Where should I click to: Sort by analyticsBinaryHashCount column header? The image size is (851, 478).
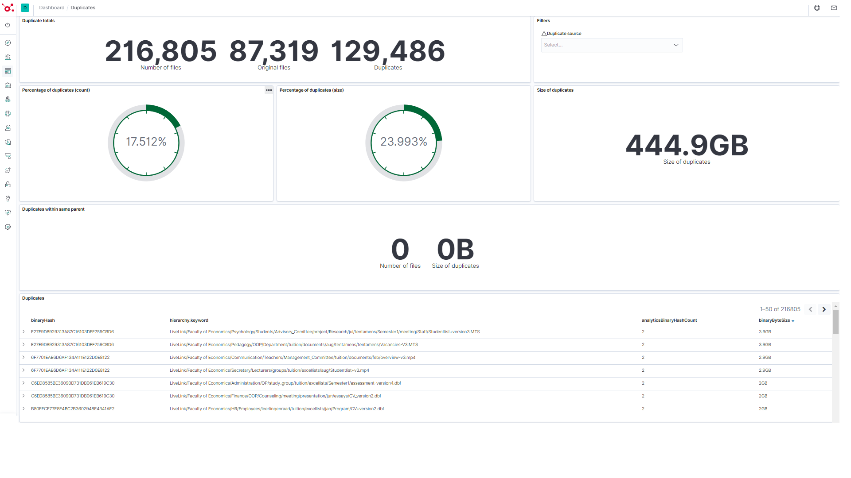(669, 320)
